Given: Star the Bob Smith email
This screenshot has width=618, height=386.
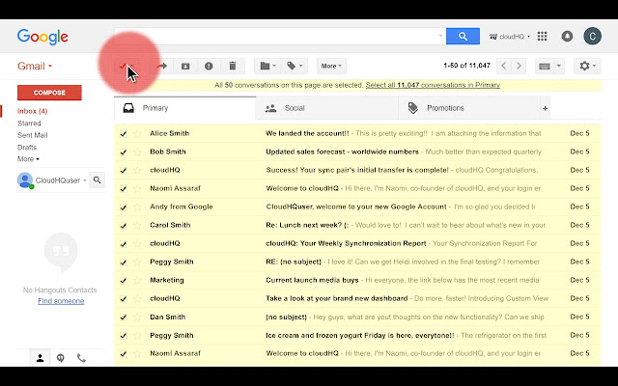Looking at the screenshot, I should [137, 152].
